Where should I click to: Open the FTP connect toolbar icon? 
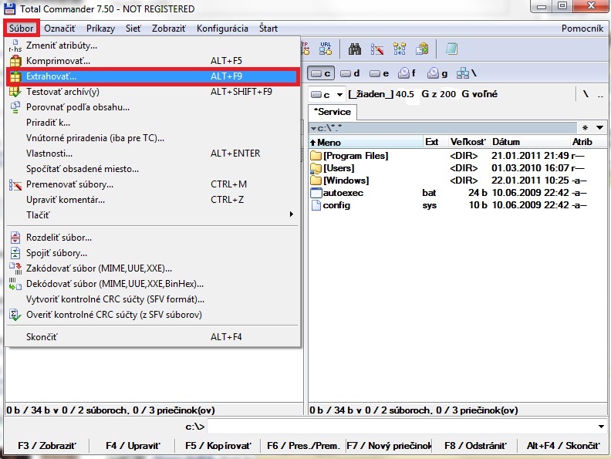tap(305, 49)
